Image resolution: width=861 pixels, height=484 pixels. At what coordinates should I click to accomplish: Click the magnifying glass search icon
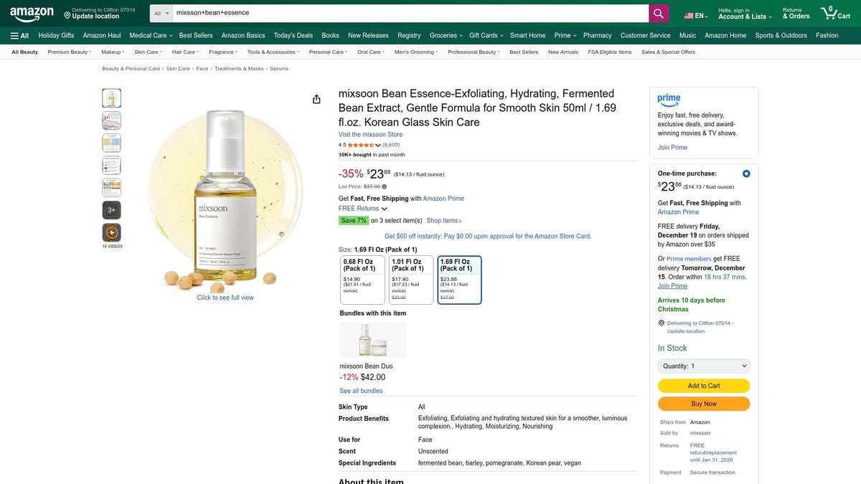(x=658, y=13)
